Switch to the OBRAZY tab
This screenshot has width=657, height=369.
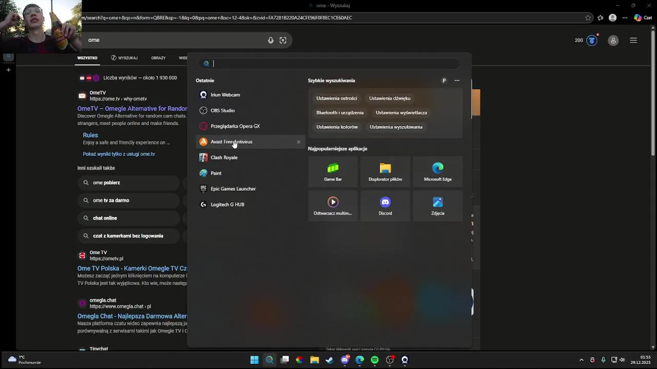158,58
